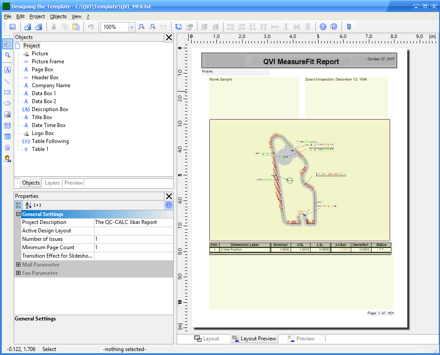Click the blue door icon ending the toolbar

click(x=349, y=27)
